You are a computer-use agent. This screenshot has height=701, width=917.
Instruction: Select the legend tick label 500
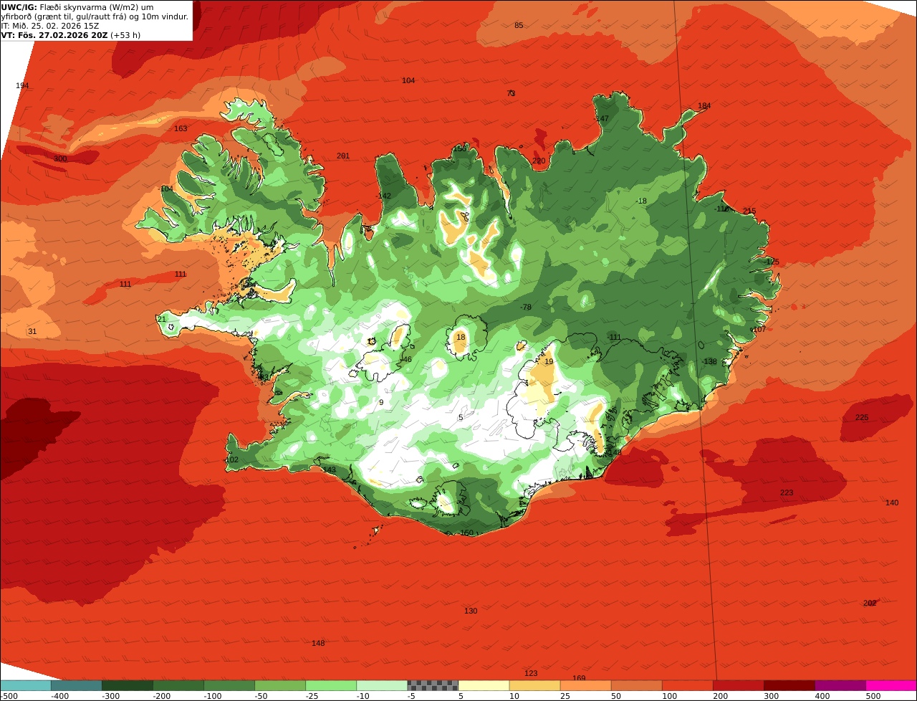873,695
